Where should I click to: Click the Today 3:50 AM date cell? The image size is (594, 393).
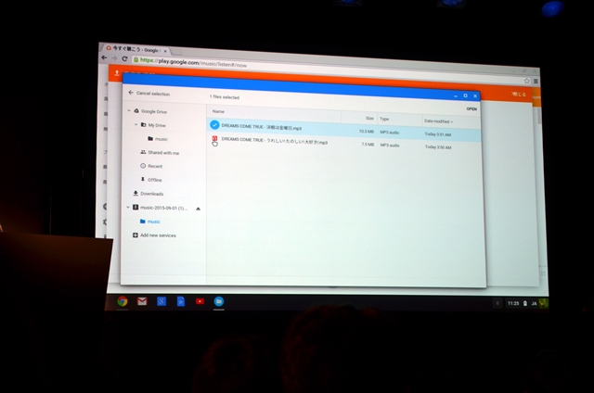(x=438, y=147)
